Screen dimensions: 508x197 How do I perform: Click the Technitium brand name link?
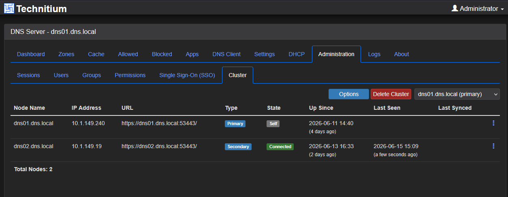pos(41,8)
